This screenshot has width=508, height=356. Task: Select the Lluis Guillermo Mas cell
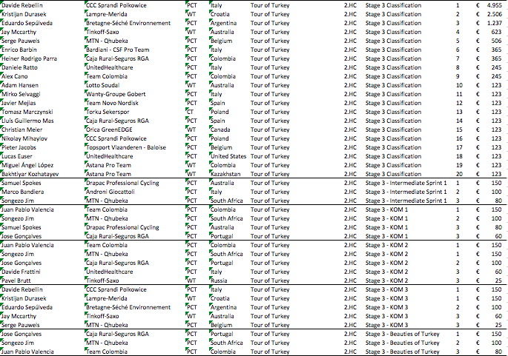[x=27, y=121]
